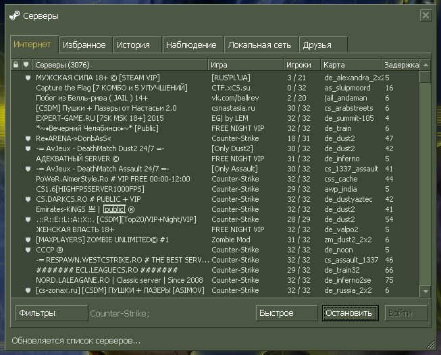The image size is (441, 355).
Task: Open the История tab
Action: click(137, 45)
